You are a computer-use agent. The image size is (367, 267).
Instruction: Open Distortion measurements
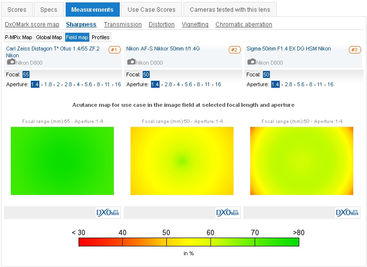(x=161, y=24)
